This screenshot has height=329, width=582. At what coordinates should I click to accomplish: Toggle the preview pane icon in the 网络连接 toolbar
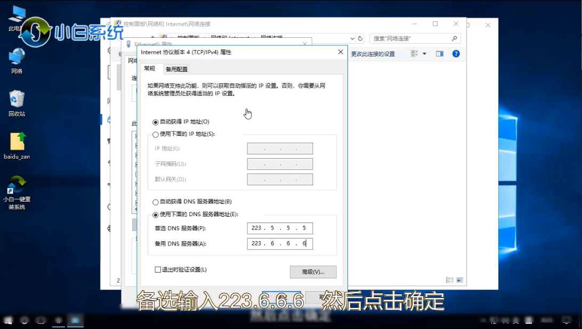(x=440, y=54)
